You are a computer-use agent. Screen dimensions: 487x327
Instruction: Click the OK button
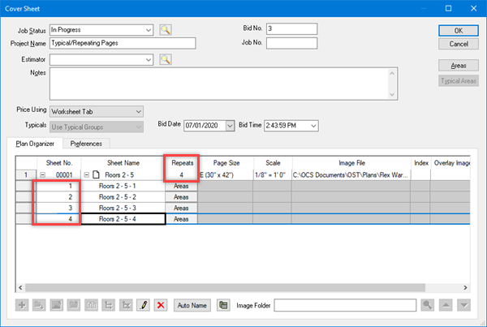point(459,31)
